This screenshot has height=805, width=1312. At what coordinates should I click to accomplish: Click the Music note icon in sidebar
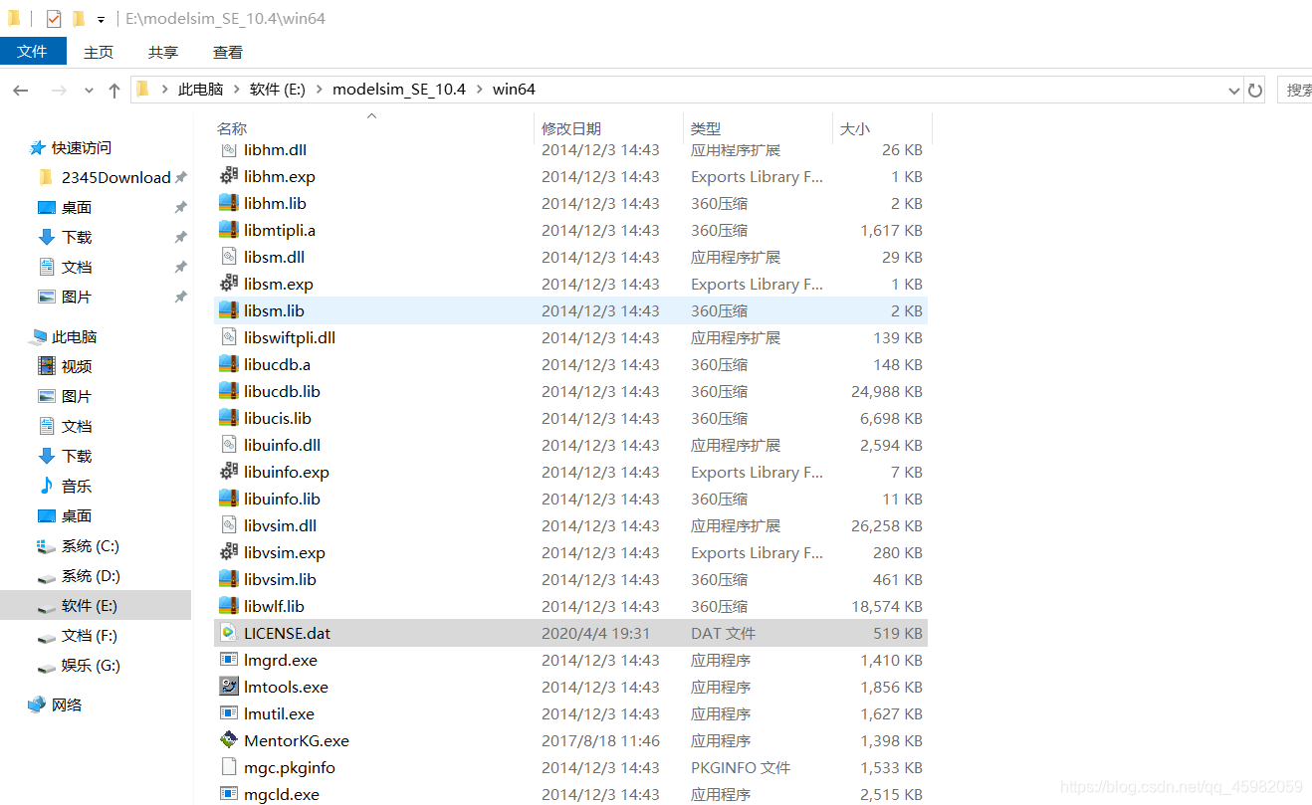[46, 486]
